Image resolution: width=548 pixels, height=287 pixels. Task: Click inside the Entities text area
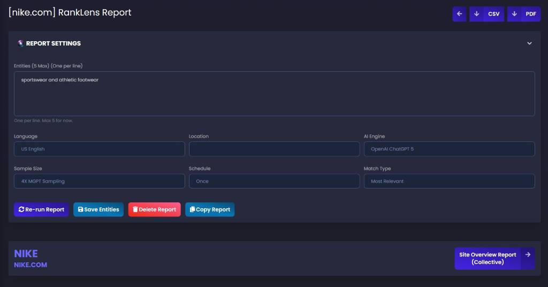274,94
